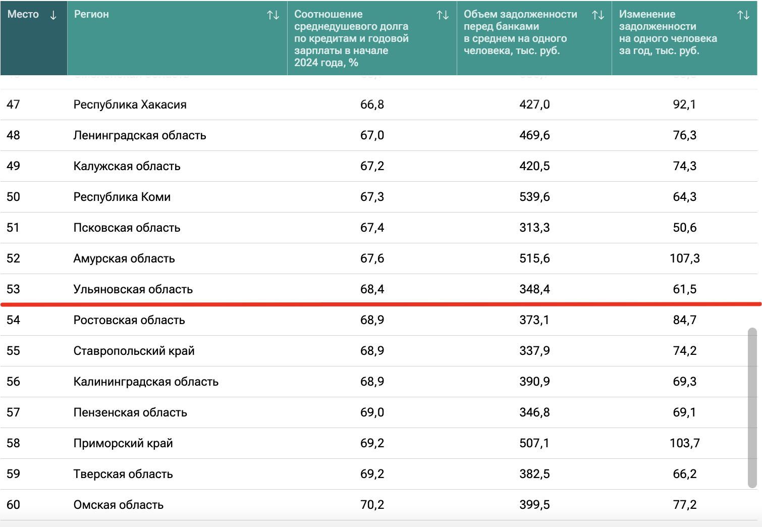The image size is (762, 527).
Task: Select Амурская область region name
Action: click(124, 258)
